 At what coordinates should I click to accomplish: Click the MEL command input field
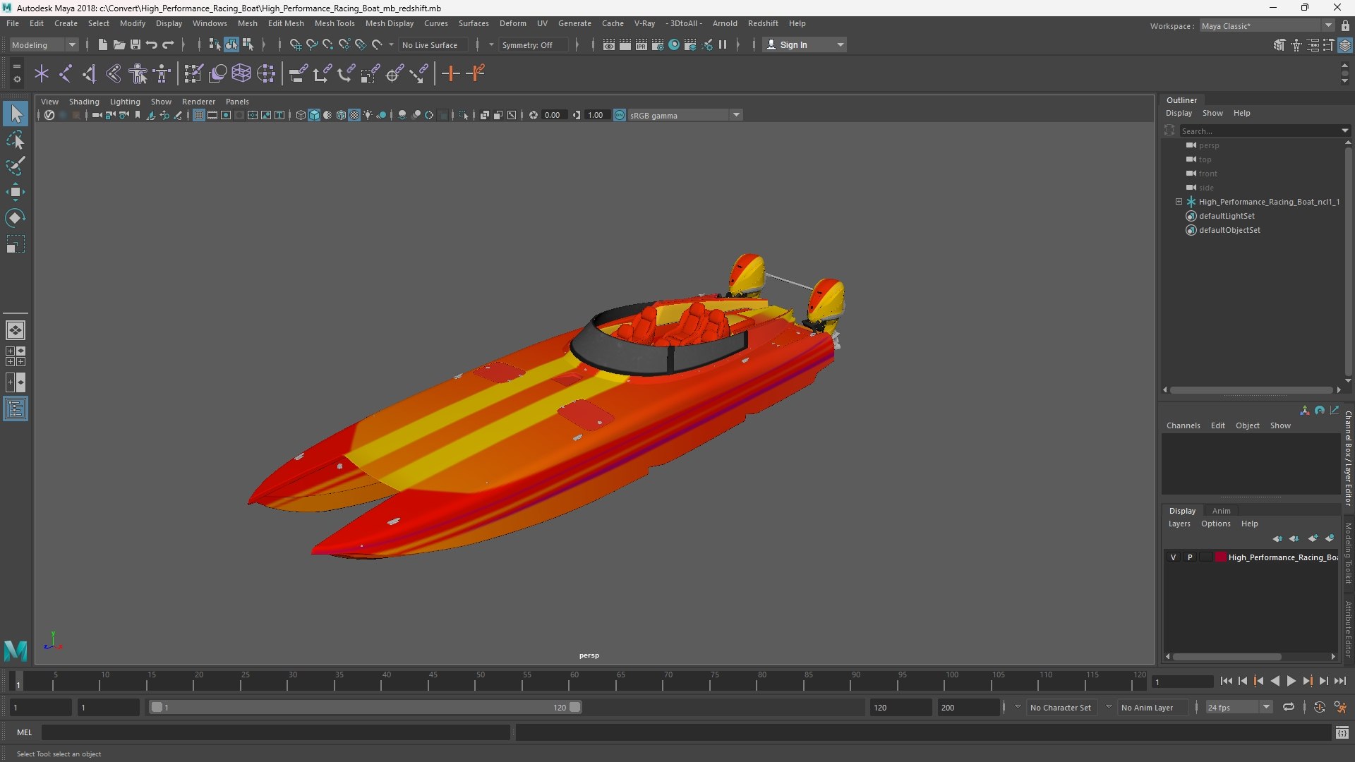tap(275, 733)
